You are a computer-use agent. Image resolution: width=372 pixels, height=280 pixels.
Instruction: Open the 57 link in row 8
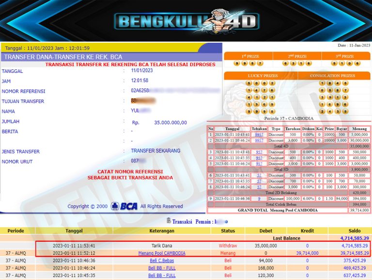[259, 187]
